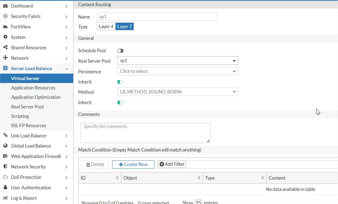
Task: Click the Server Load Balance icon
Action: [5, 68]
